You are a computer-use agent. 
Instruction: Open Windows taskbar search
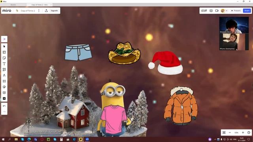[9, 139]
